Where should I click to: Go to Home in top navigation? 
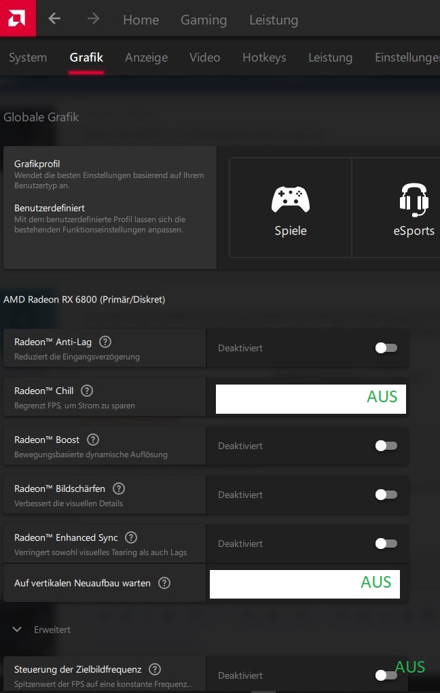141,20
